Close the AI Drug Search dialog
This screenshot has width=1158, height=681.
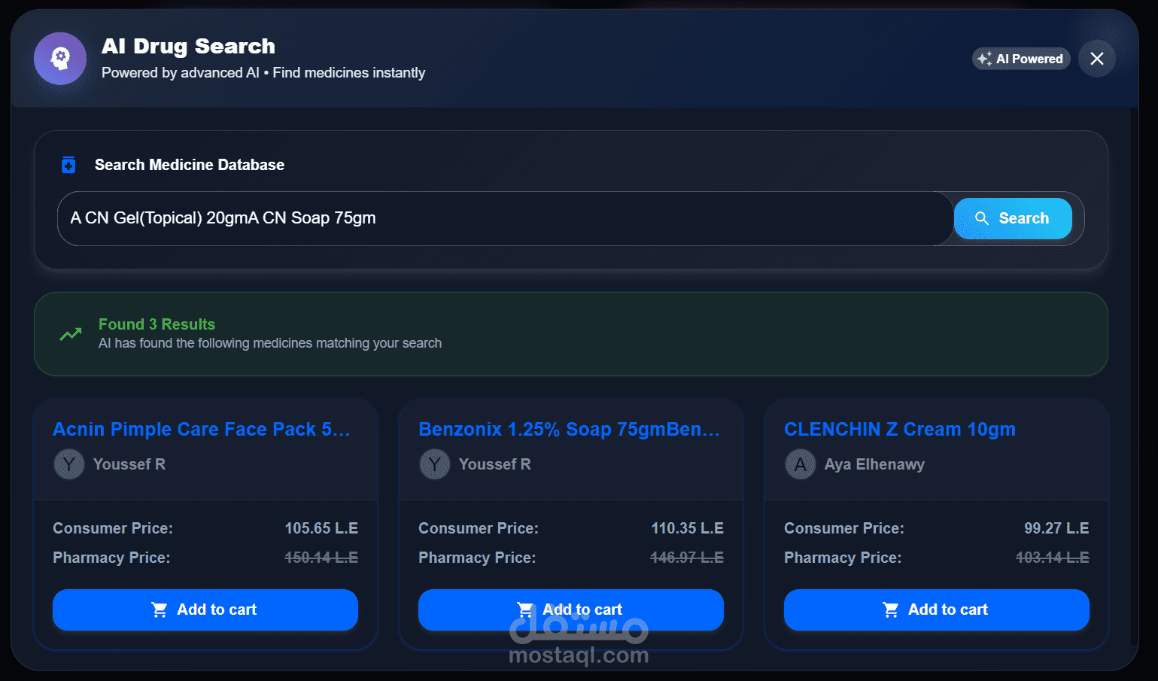[x=1097, y=59]
